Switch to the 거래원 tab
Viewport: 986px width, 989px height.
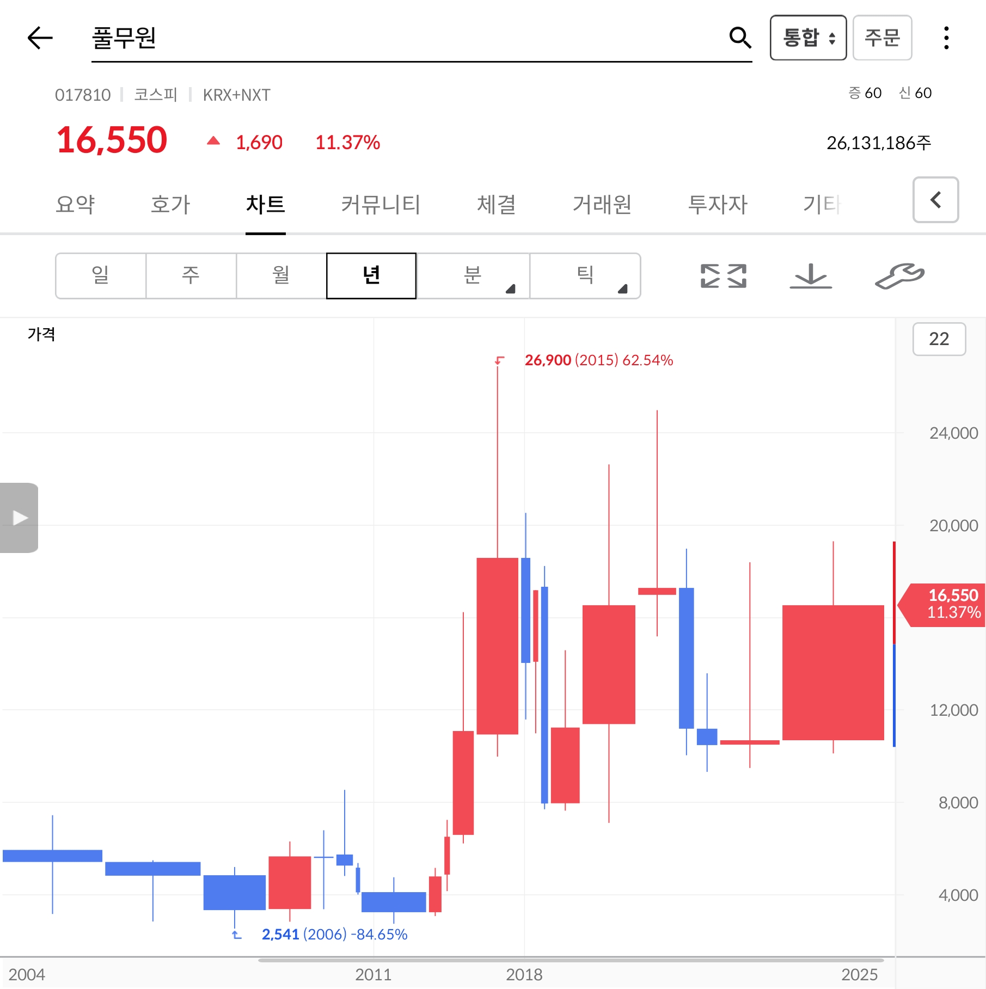coord(602,205)
